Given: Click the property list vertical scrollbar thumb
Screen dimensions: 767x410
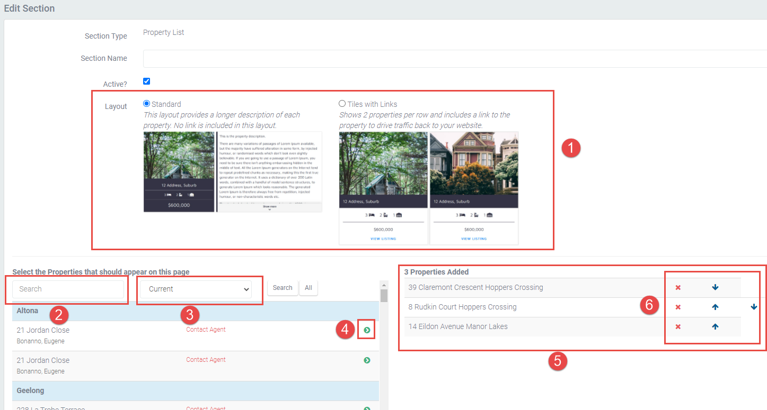Looking at the screenshot, I should (384, 296).
